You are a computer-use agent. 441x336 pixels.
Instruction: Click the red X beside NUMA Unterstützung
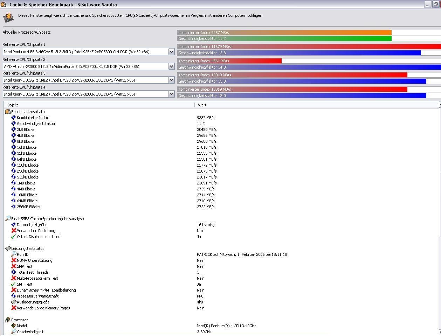tap(14, 260)
